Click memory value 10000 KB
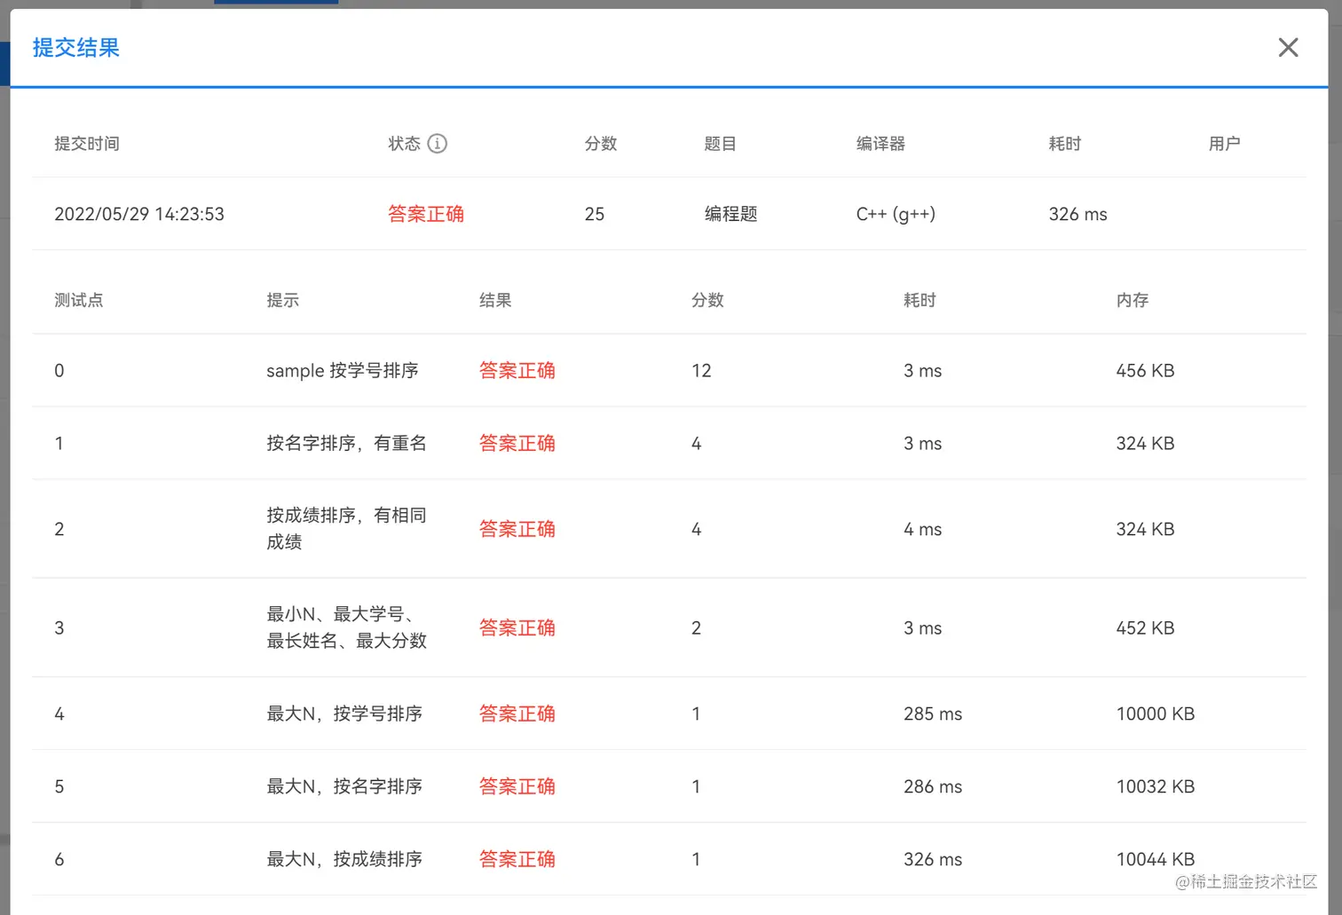Viewport: 1342px width, 915px height. (1156, 714)
